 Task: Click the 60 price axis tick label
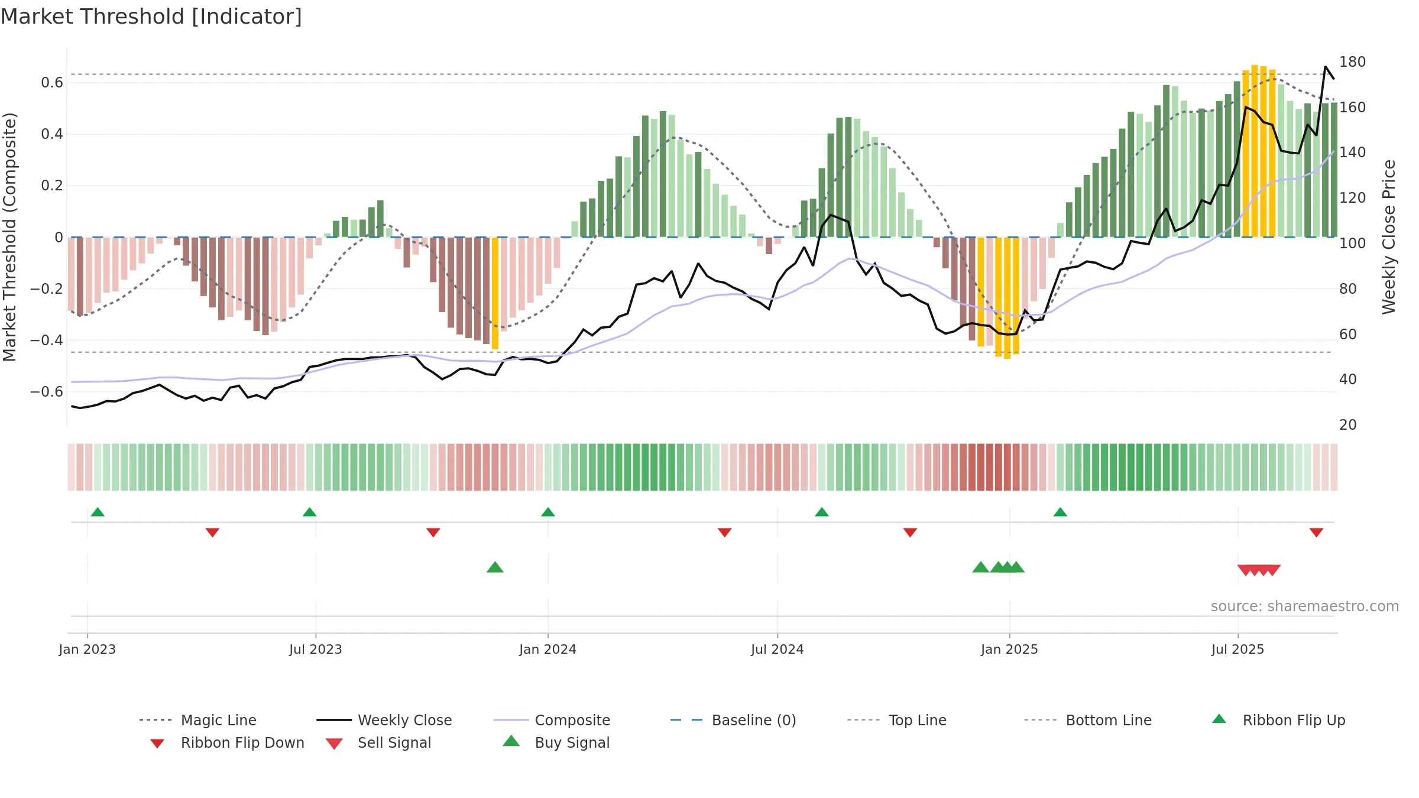(x=1348, y=335)
